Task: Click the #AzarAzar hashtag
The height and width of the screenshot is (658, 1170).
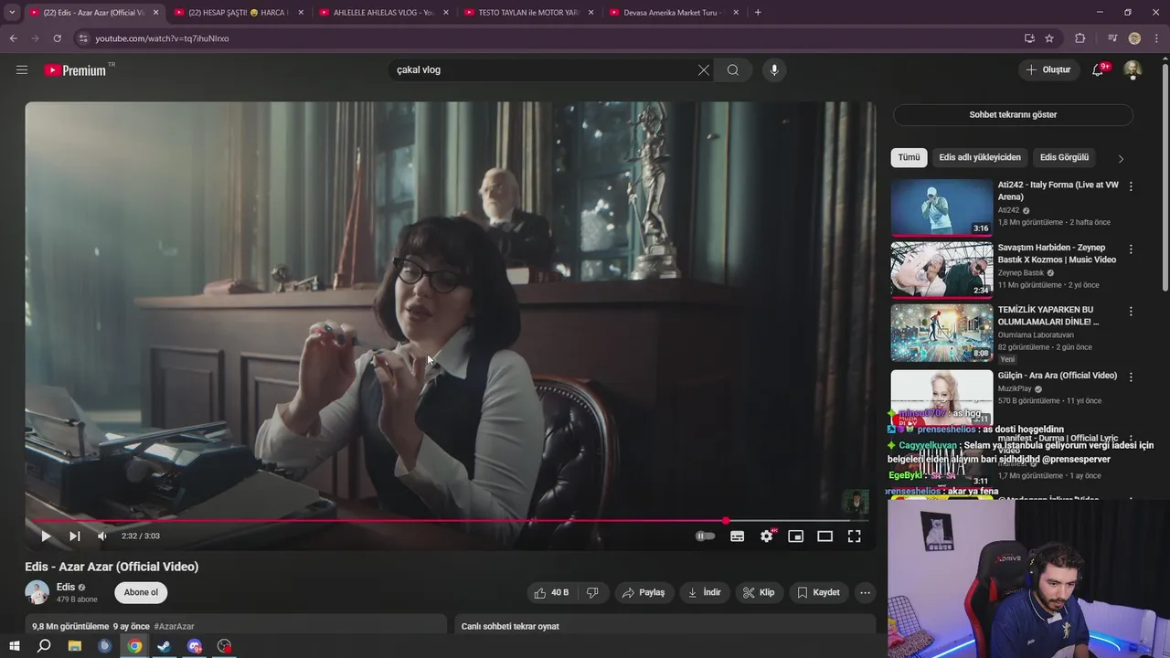Action: (x=174, y=626)
